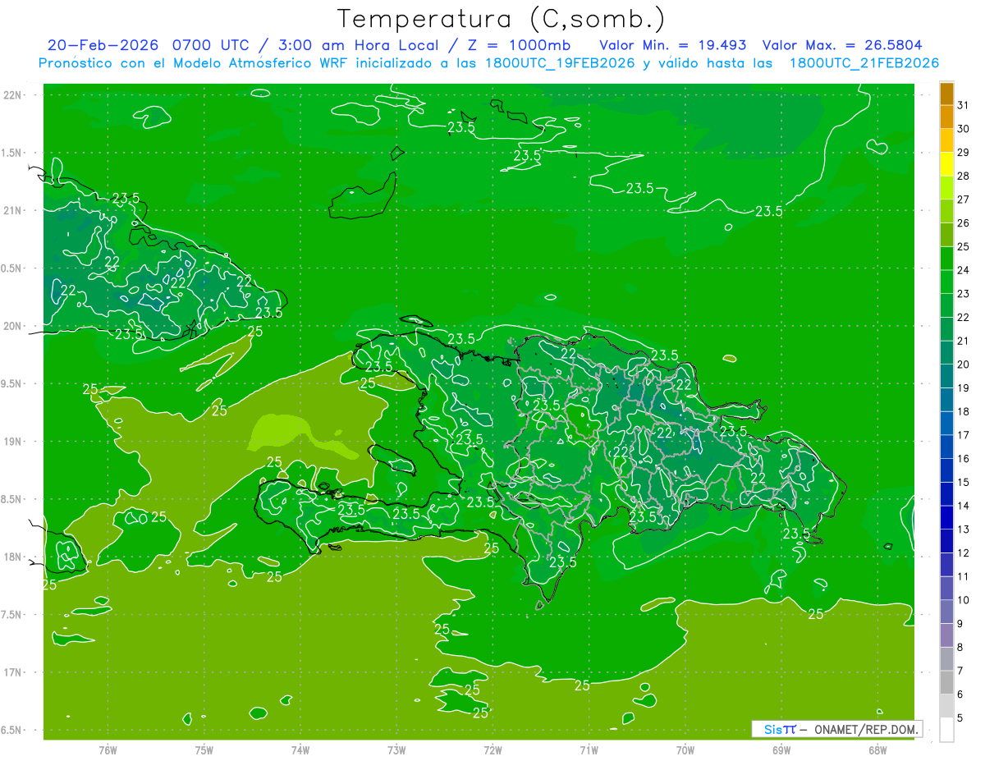Click the '22N' latitude axis label
985x761 pixels.
tap(13, 95)
